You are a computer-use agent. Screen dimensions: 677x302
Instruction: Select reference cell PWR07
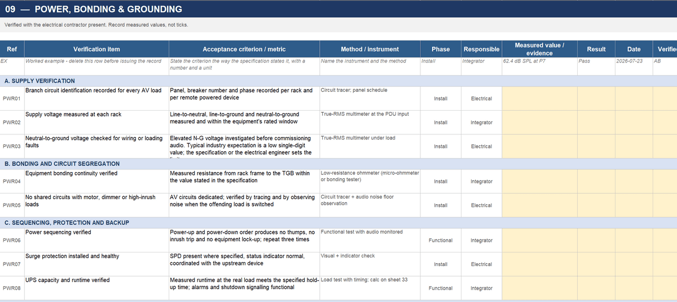tap(12, 264)
